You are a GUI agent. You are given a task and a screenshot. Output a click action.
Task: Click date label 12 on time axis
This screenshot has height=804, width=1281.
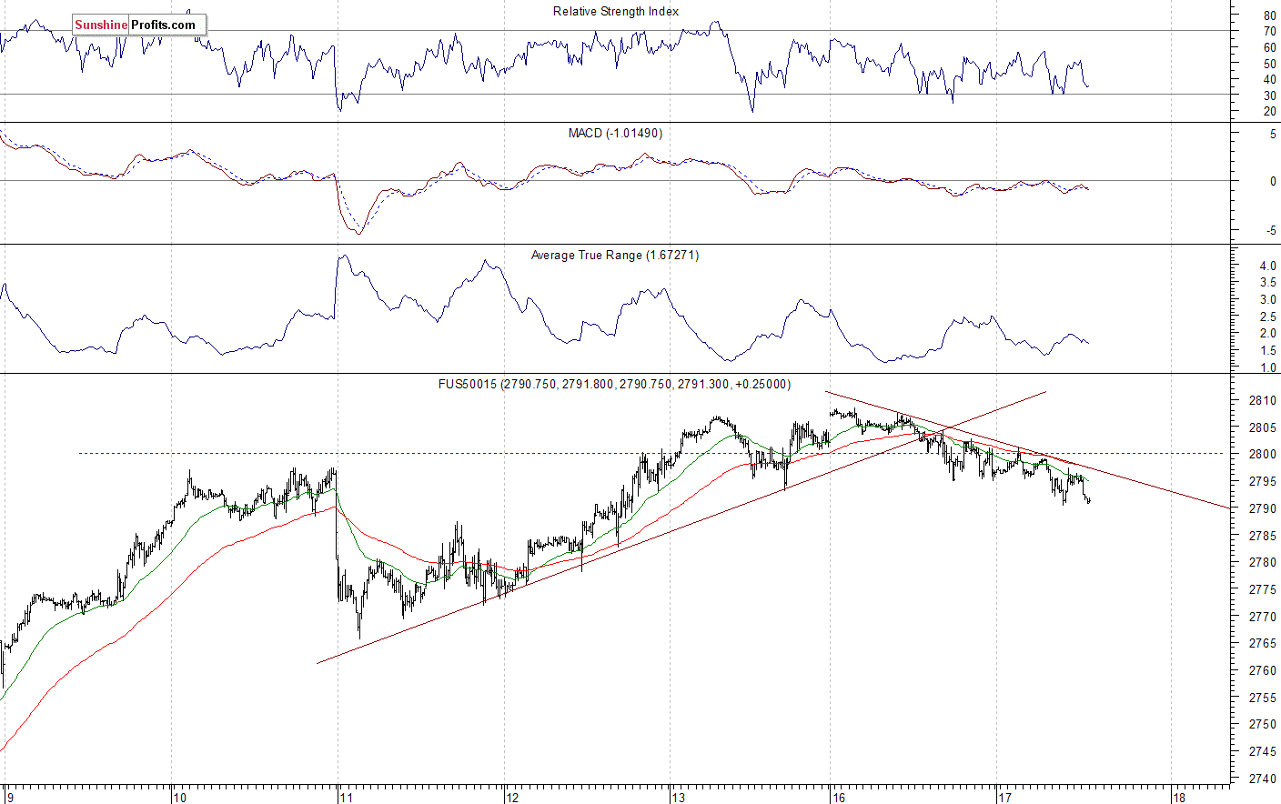(512, 798)
